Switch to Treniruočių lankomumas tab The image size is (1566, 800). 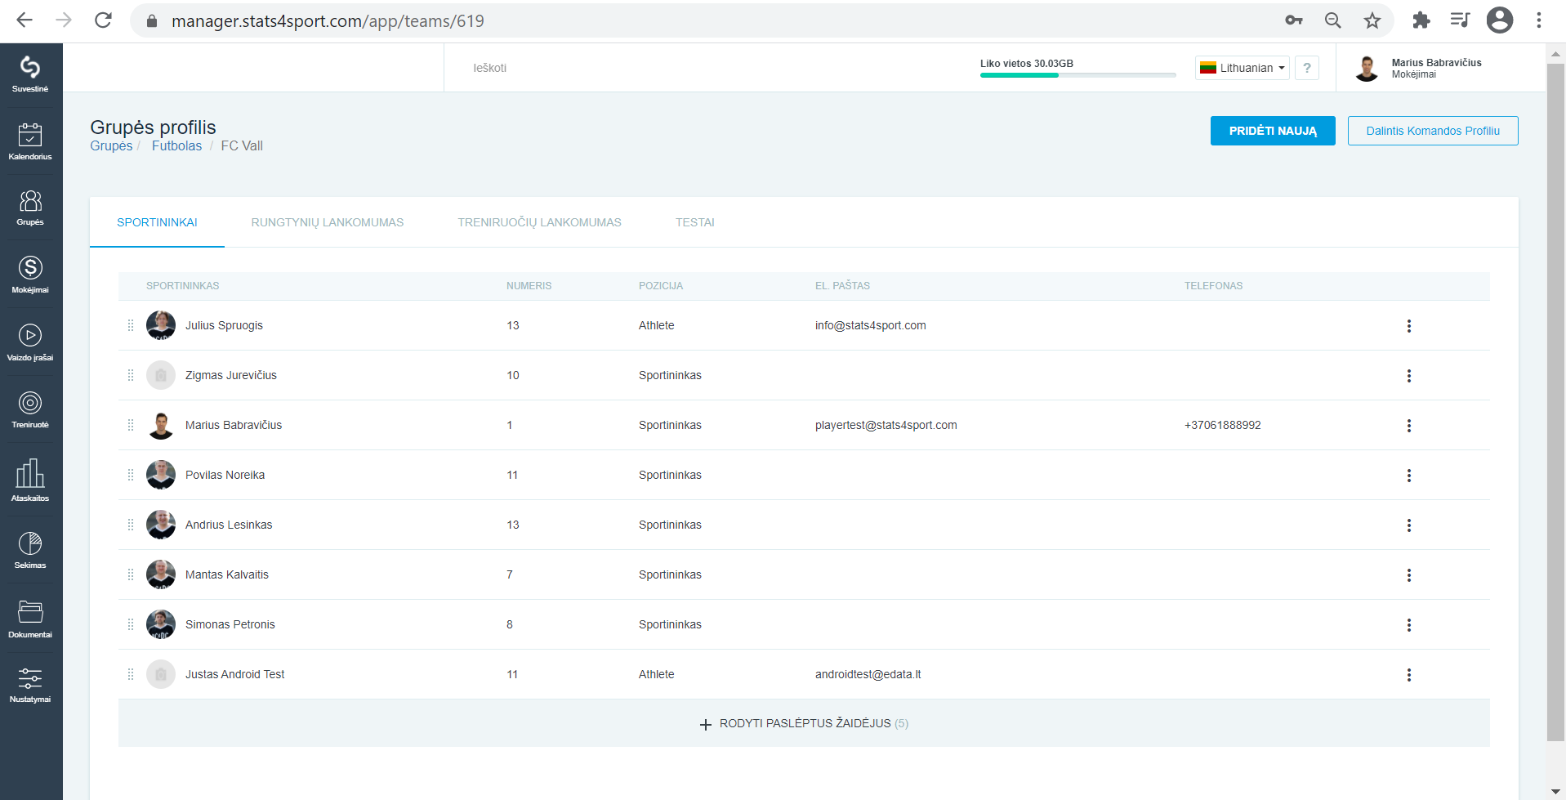[x=539, y=222]
